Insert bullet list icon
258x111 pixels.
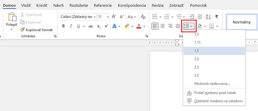click(155, 17)
